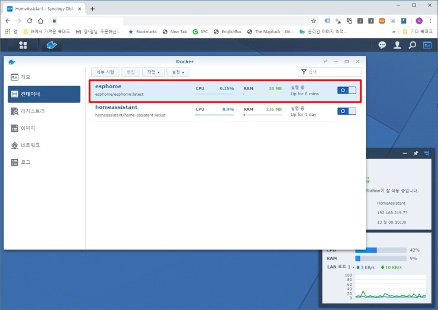Show more bookmarks with the chevron
Viewport: 438px width, 310px height.
click(394, 31)
